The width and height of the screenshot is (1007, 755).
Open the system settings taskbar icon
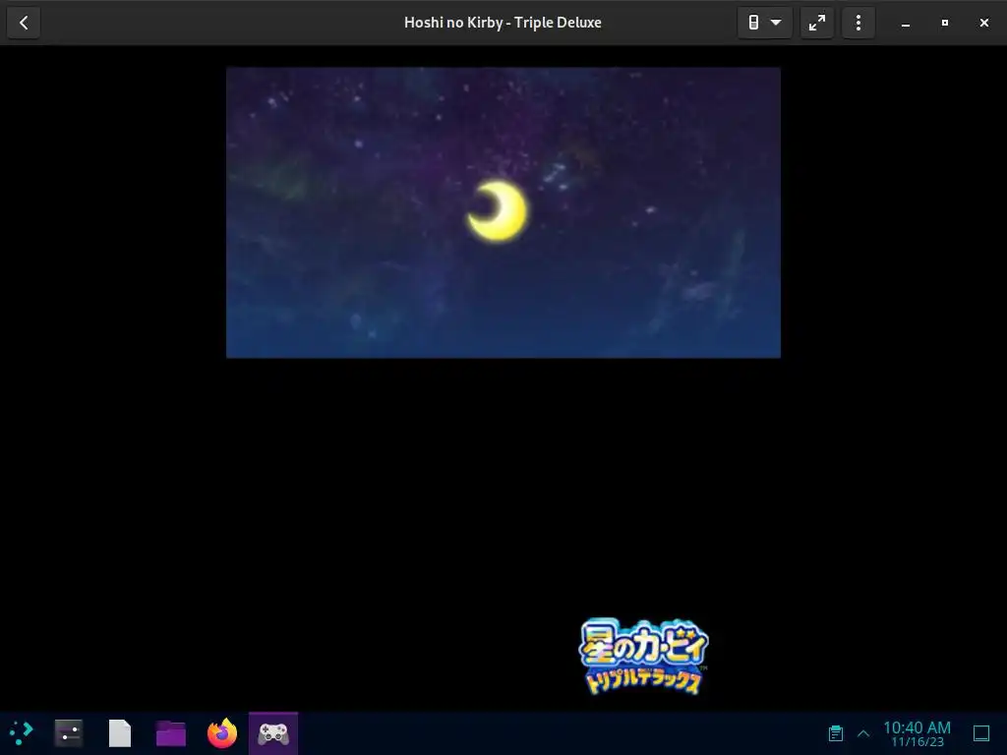[69, 732]
